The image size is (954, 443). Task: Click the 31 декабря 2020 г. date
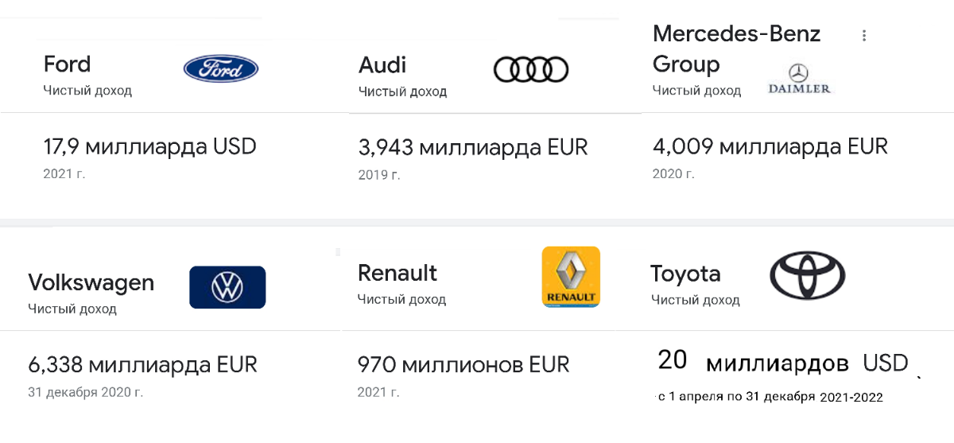[85, 392]
